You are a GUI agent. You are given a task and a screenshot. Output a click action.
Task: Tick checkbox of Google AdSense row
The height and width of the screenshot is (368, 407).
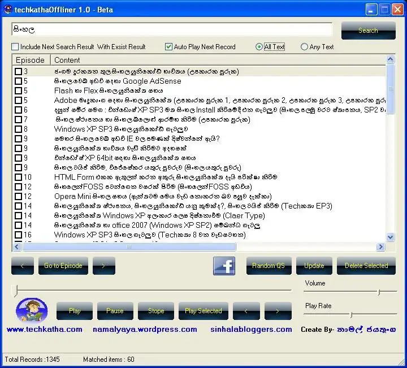pyautogui.click(x=18, y=81)
